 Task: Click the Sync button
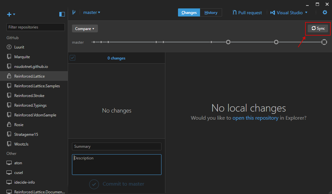318,28
